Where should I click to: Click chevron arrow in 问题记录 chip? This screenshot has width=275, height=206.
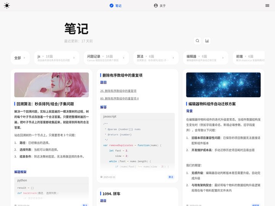tap(123, 58)
